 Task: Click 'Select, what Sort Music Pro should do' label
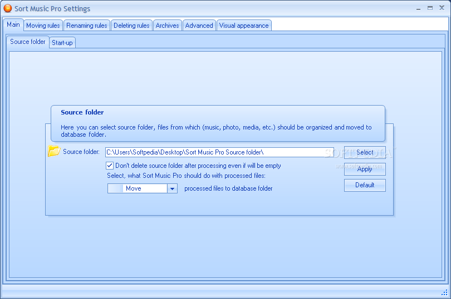coord(186,176)
